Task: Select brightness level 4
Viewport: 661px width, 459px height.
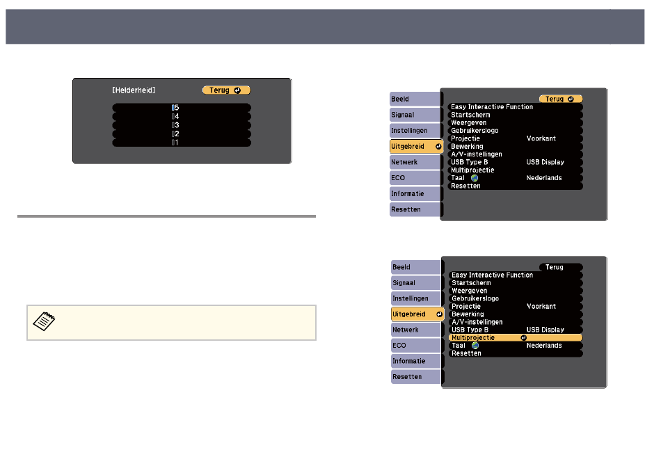Action: coord(182,116)
